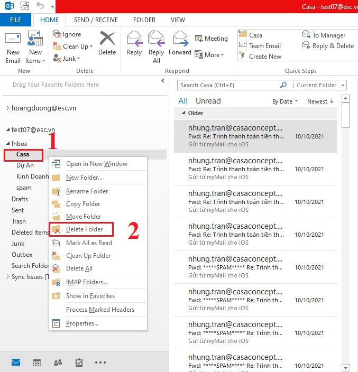Choose Show in Favorites

pyautogui.click(x=98, y=296)
